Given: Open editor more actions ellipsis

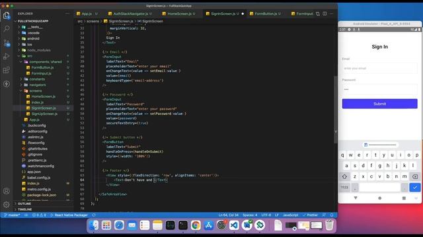Looking at the screenshot, I should coord(331,13).
